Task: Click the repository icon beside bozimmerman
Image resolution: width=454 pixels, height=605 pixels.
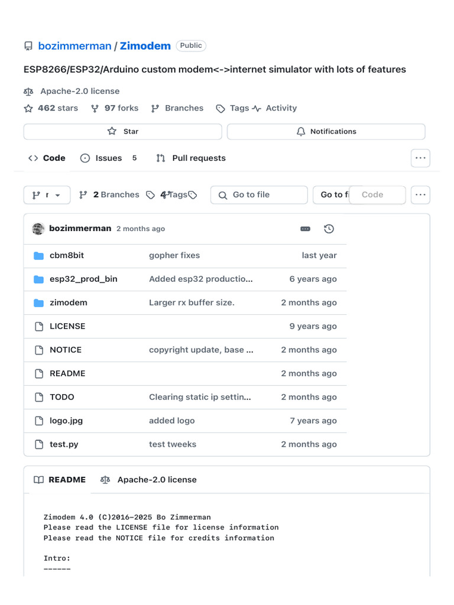Action: coord(28,46)
